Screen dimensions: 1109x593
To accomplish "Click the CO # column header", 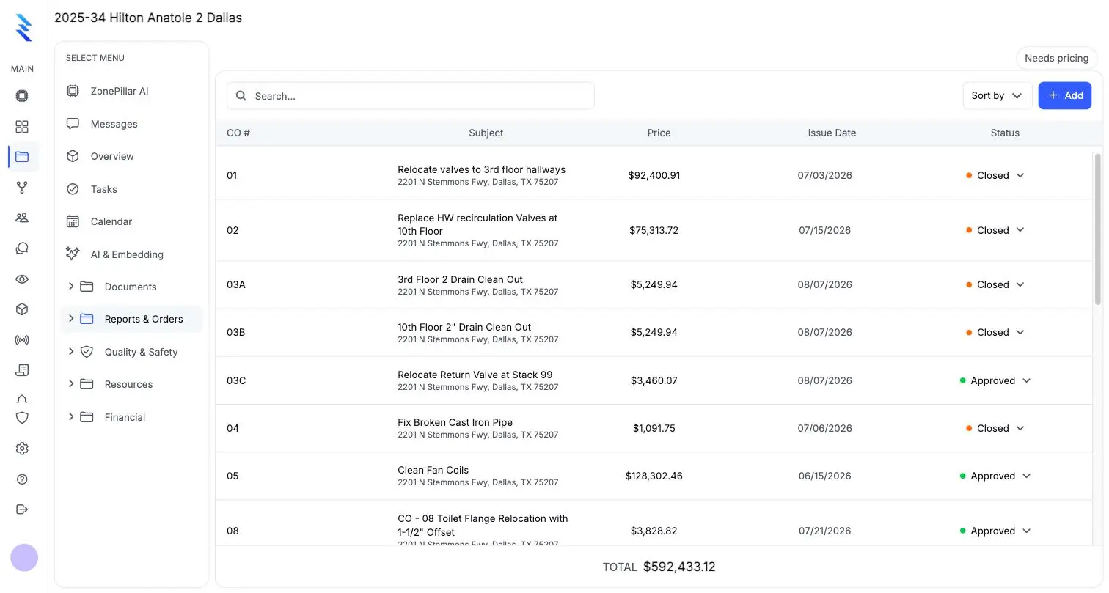I will (x=238, y=133).
